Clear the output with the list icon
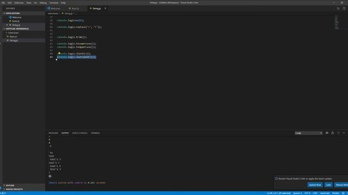348x195 pixels. pos(327,133)
